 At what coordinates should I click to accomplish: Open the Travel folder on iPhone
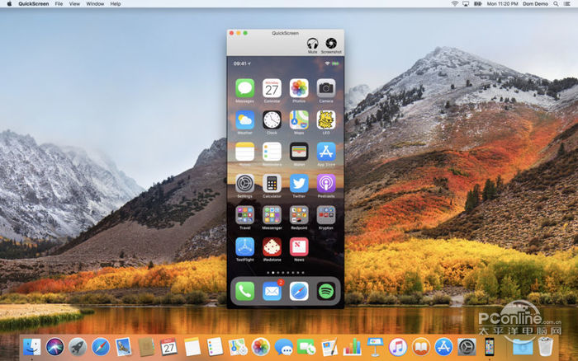coord(244,215)
